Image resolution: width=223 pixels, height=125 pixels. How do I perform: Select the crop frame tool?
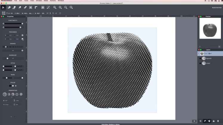click(x=30, y=7)
